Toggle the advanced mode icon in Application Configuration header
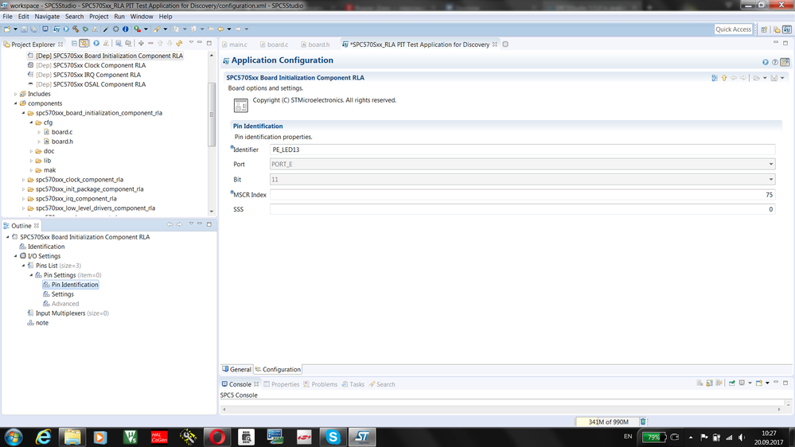The height and width of the screenshot is (447, 795). (785, 62)
